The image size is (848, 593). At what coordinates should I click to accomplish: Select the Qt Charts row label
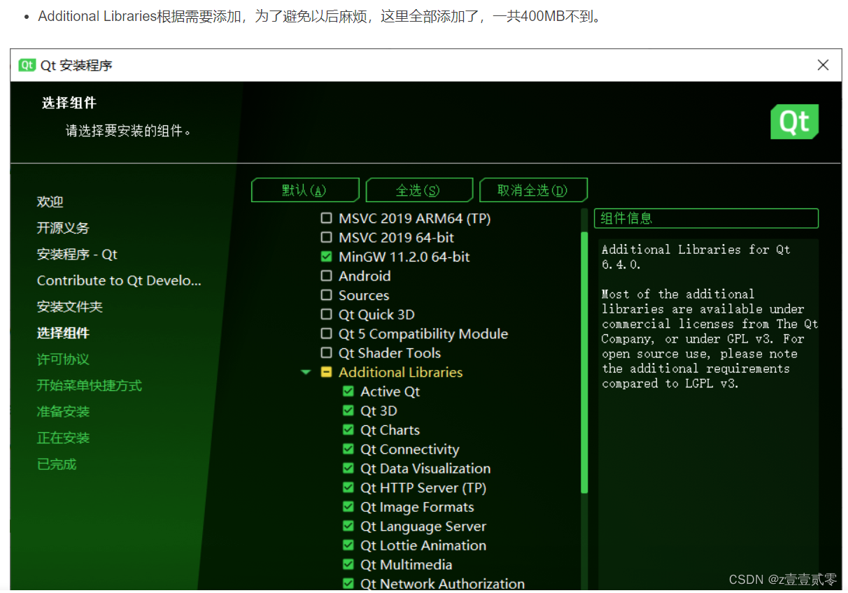(x=390, y=430)
